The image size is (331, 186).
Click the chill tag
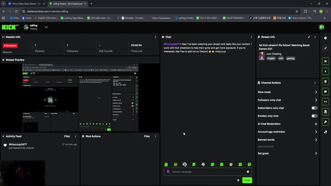tap(281, 58)
